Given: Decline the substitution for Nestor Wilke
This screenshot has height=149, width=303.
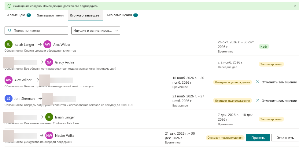Looking at the screenshot, I should point(285,138).
